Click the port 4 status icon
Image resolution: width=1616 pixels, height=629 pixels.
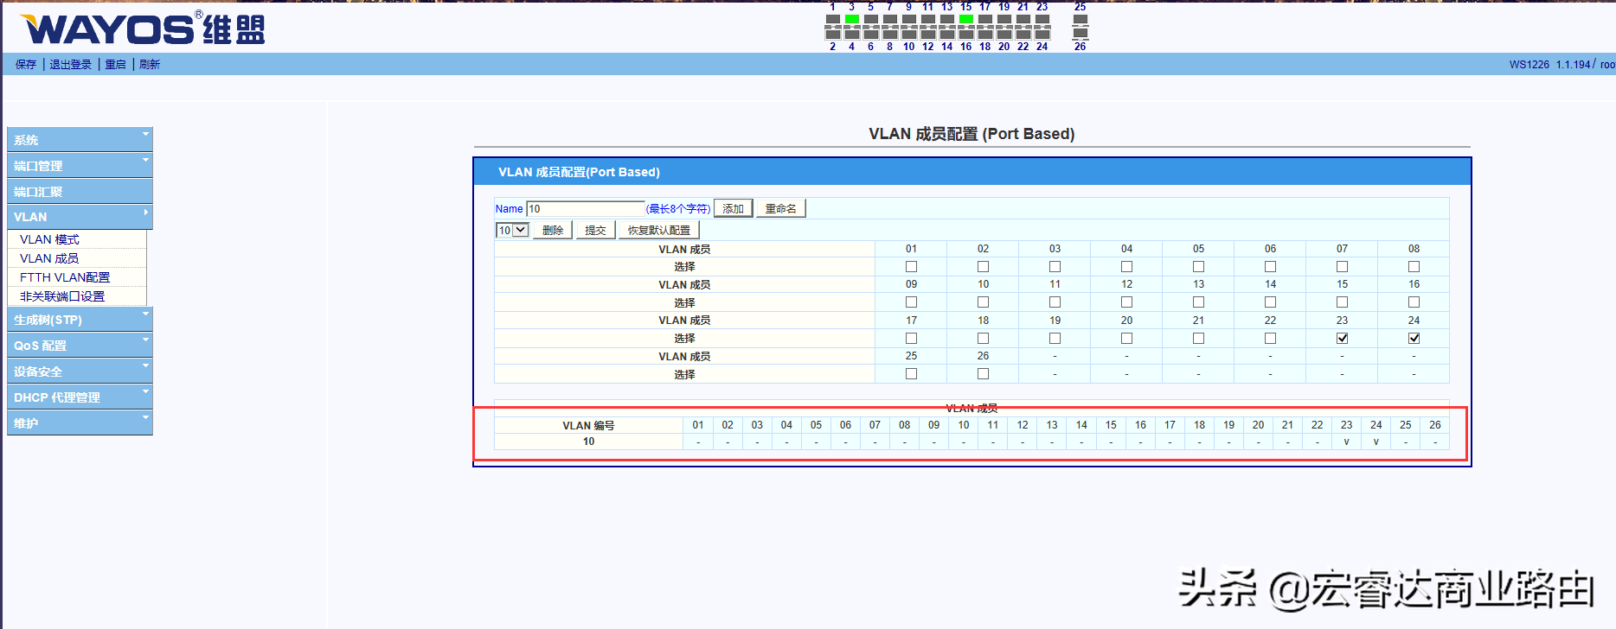pos(852,35)
